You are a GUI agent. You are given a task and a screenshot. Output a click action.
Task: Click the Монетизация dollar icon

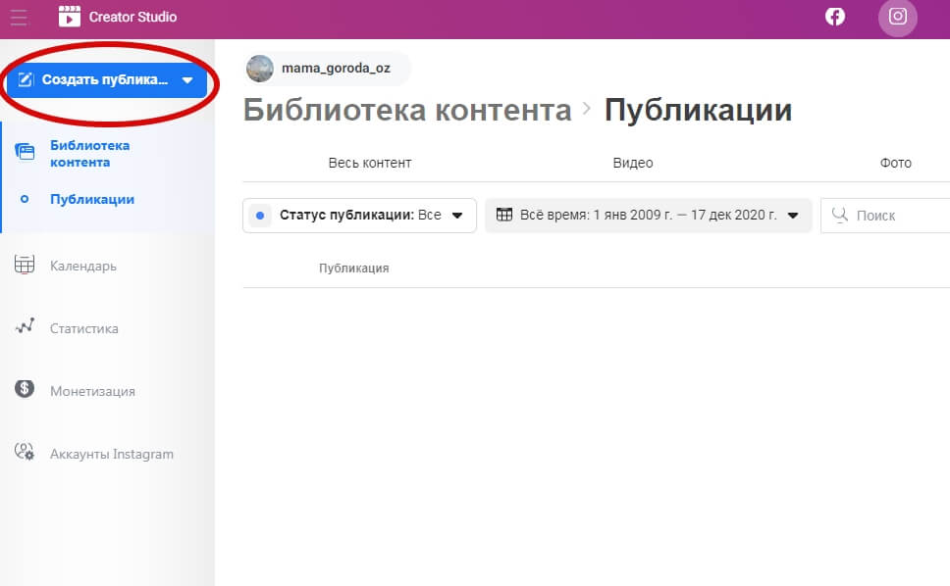point(25,389)
